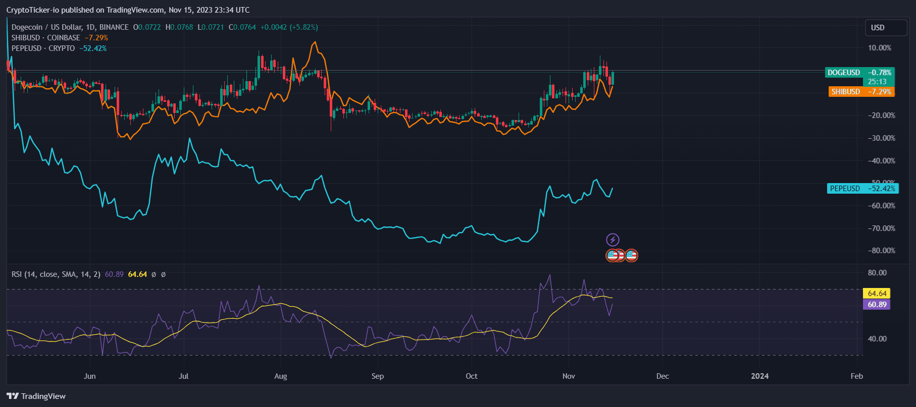
Task: Open the USD currency selector
Action: 885,28
